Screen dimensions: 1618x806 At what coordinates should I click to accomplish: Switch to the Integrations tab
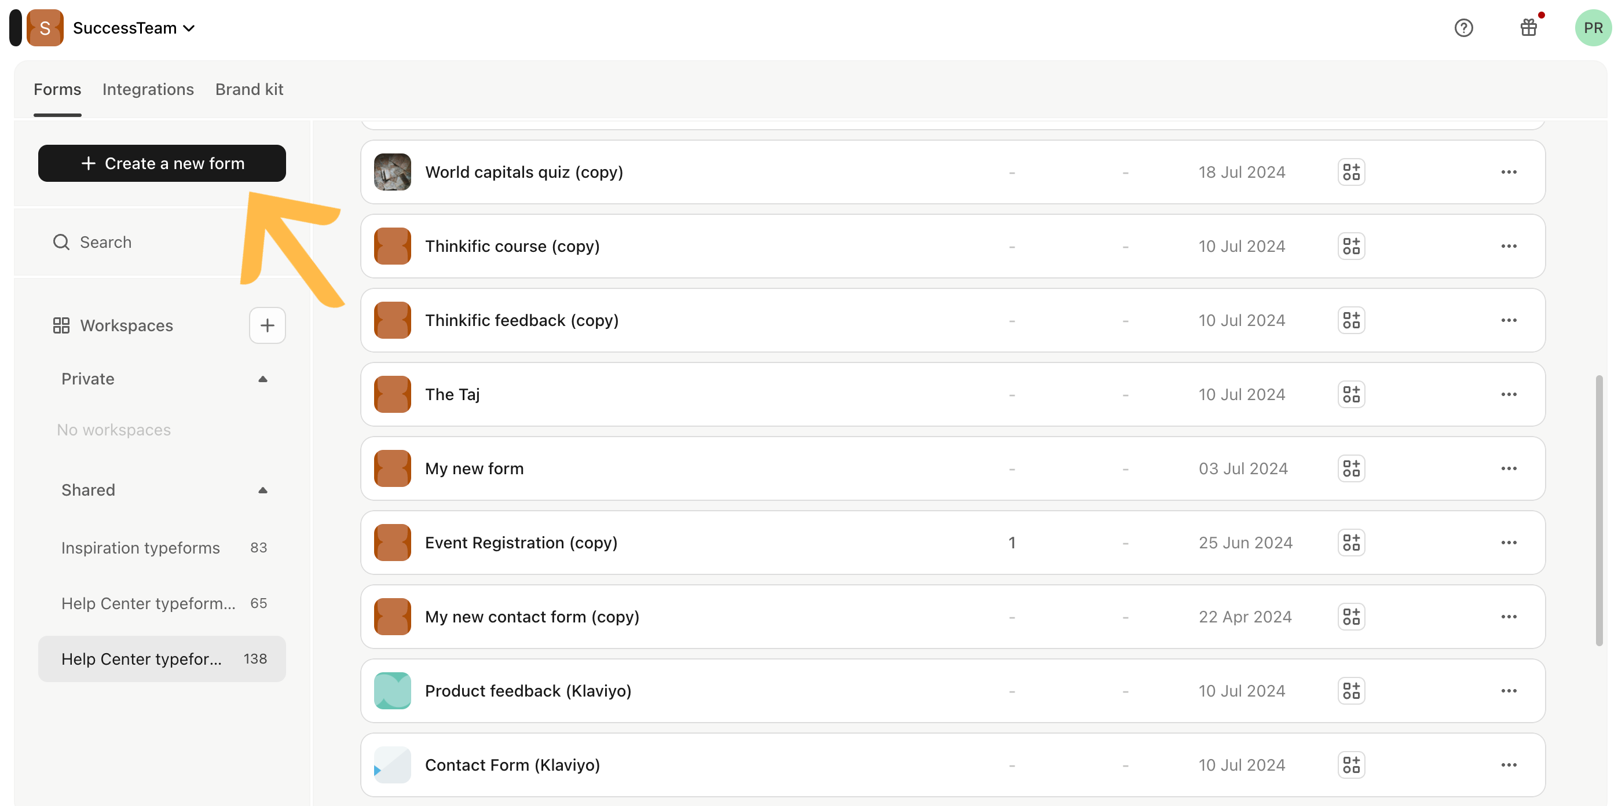click(x=148, y=89)
